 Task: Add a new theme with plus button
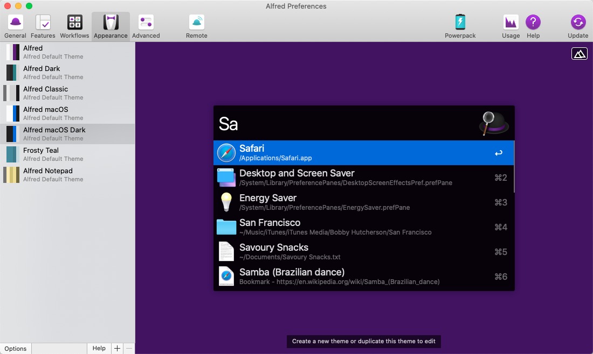(x=117, y=348)
